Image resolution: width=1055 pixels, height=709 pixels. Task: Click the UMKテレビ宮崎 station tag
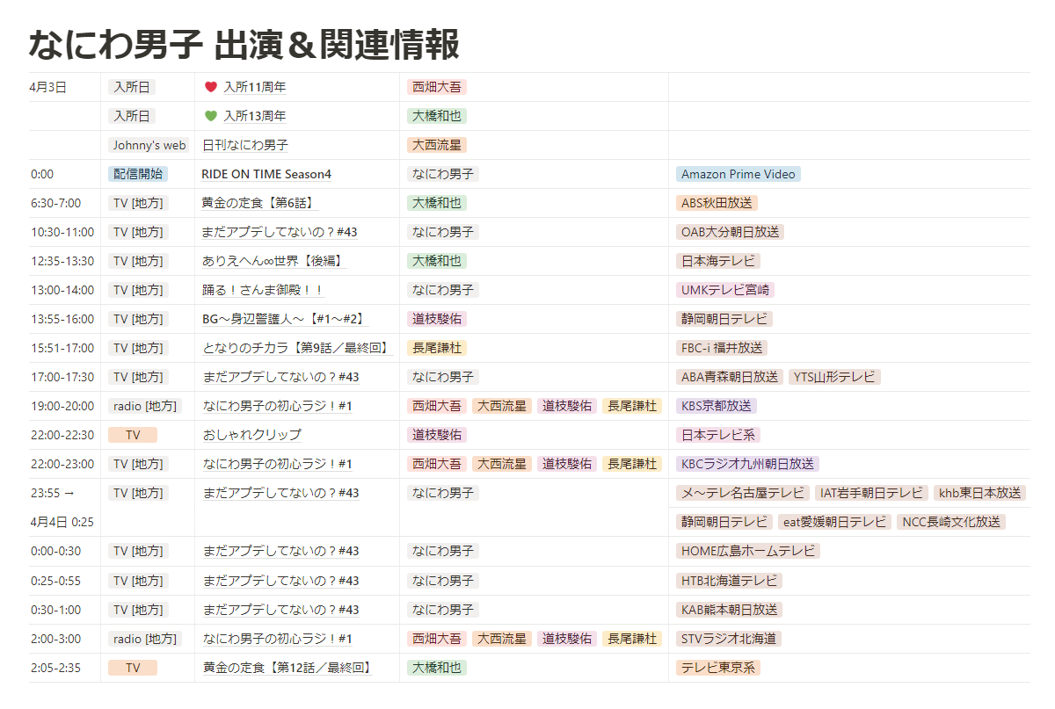tap(725, 290)
